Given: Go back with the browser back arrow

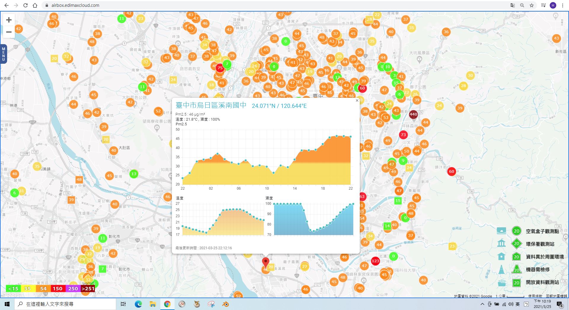Looking at the screenshot, I should (x=7, y=5).
